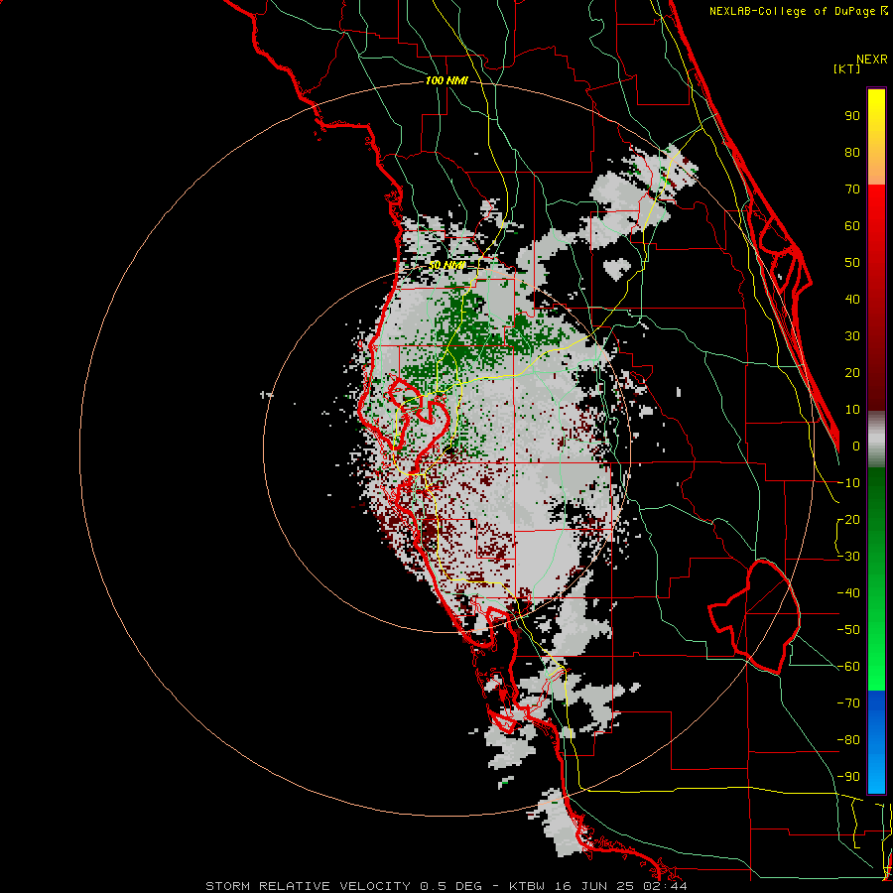Image resolution: width=893 pixels, height=893 pixels.
Task: Click the -90 knot scale label
Action: click(848, 777)
